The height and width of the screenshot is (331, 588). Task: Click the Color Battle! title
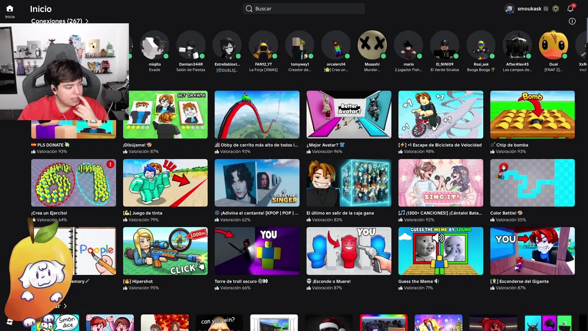pyautogui.click(x=506, y=213)
